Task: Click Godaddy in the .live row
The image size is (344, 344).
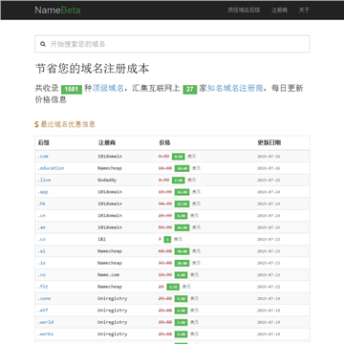Action: [107, 180]
